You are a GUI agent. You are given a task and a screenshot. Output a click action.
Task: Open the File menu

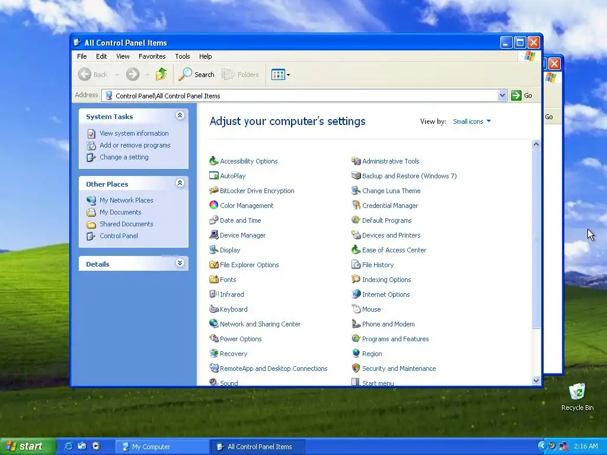(82, 56)
